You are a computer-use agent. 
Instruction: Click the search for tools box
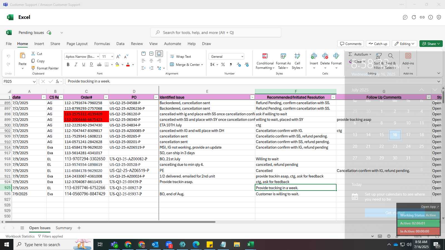(216, 32)
